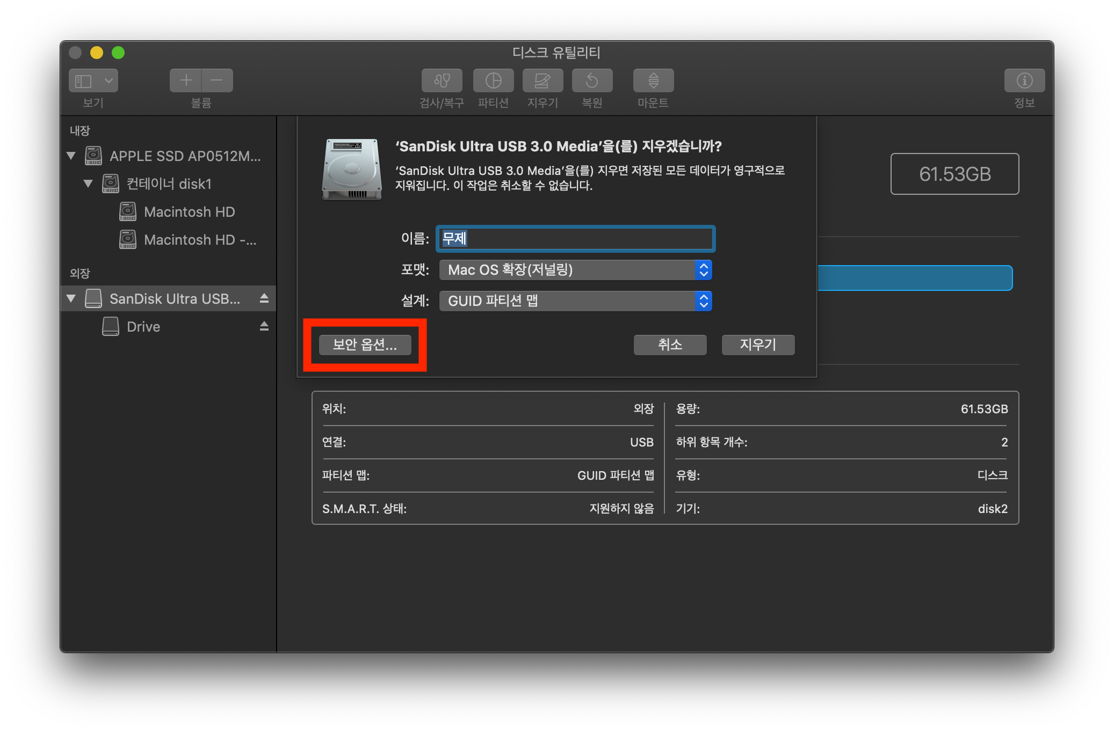Click the Mount (마운트) toolbar icon

653,80
